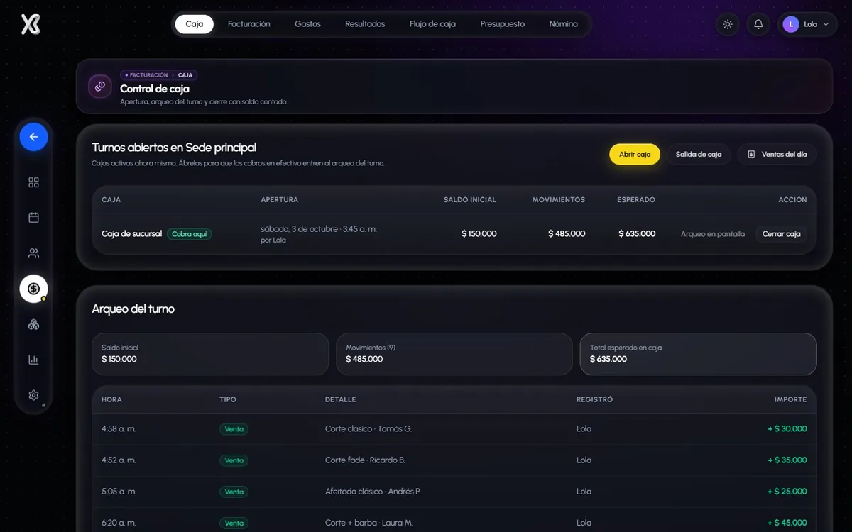Click the app logo in top-left

point(31,24)
